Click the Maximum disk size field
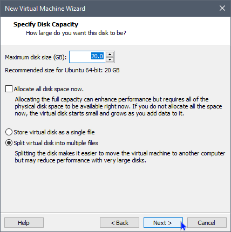Image resolution: width=231 pixels, height=232 pixels. click(x=87, y=57)
